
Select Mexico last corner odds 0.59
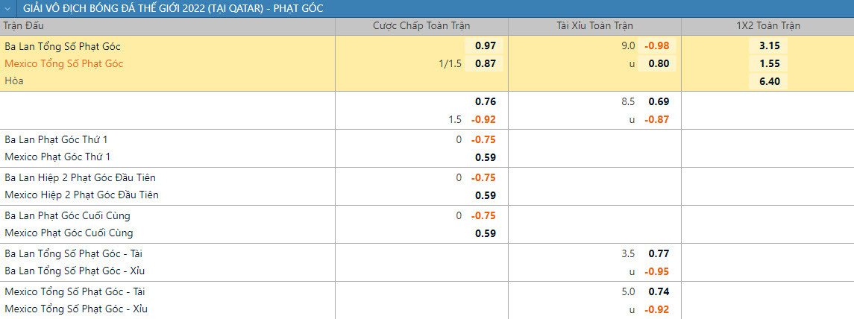[x=486, y=233]
